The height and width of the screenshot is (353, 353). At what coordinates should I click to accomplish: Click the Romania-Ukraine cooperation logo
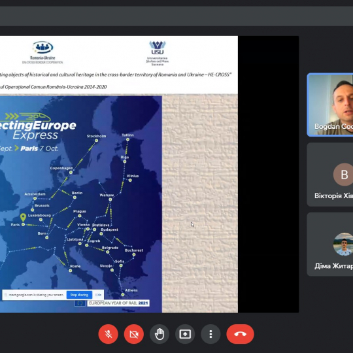42,53
